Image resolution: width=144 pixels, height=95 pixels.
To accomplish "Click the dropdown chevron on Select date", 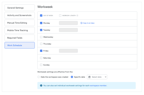I will coord(106,77).
